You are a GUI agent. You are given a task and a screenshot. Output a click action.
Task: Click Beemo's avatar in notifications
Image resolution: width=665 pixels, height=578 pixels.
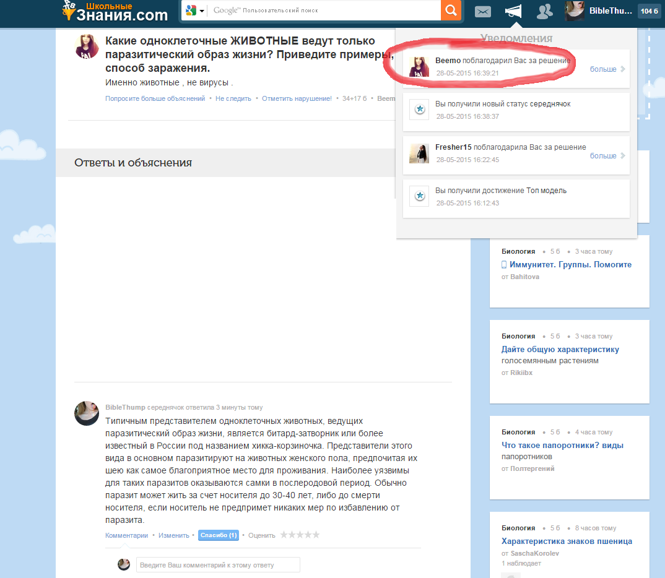[419, 67]
